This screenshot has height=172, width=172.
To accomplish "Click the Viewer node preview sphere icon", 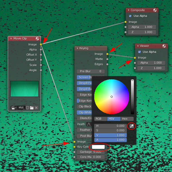I will click(x=164, y=46).
